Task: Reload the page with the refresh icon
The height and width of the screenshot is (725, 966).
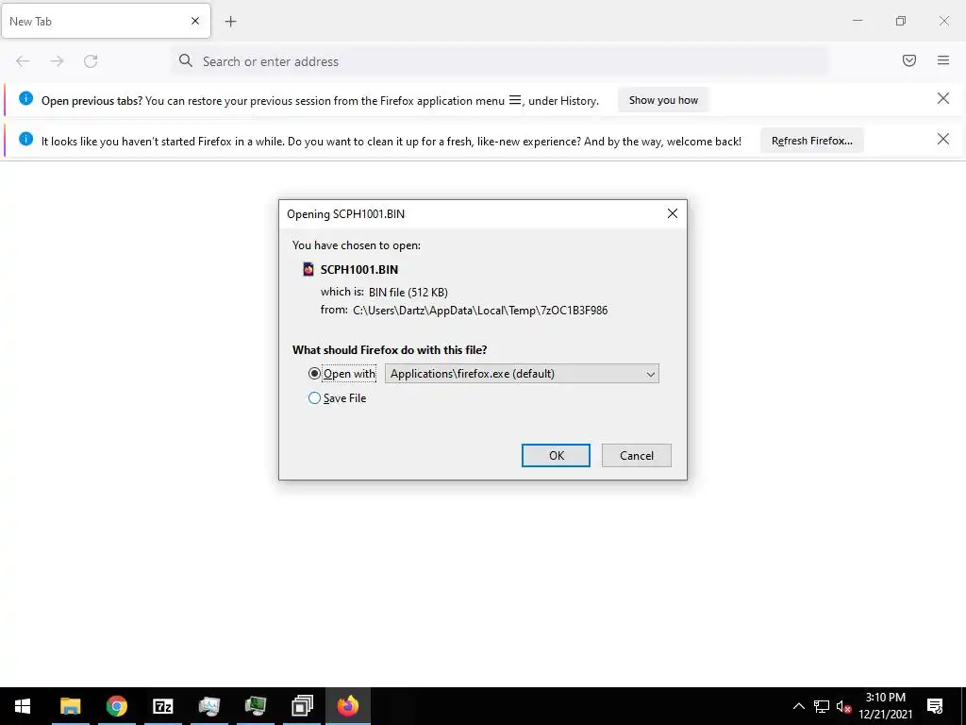Action: (91, 61)
